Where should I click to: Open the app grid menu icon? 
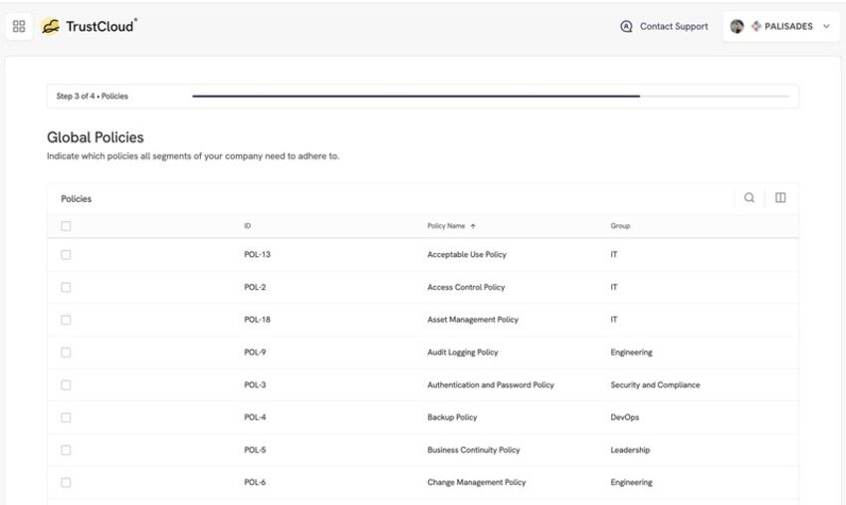19,26
